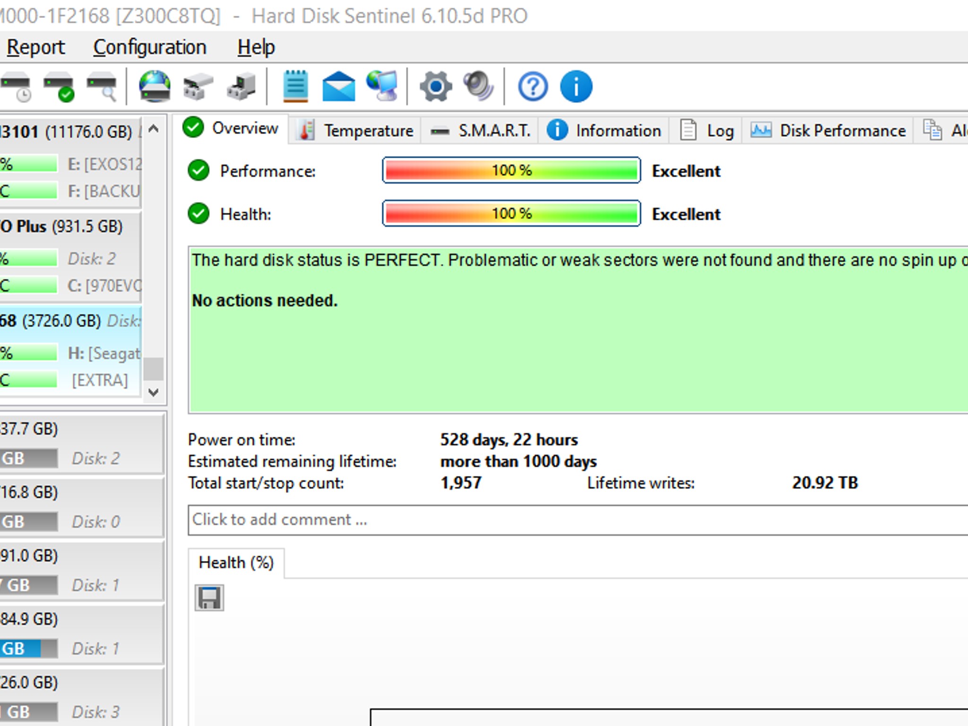Click the green check next to Performance
Viewport: 968px width, 726px height.
point(199,171)
